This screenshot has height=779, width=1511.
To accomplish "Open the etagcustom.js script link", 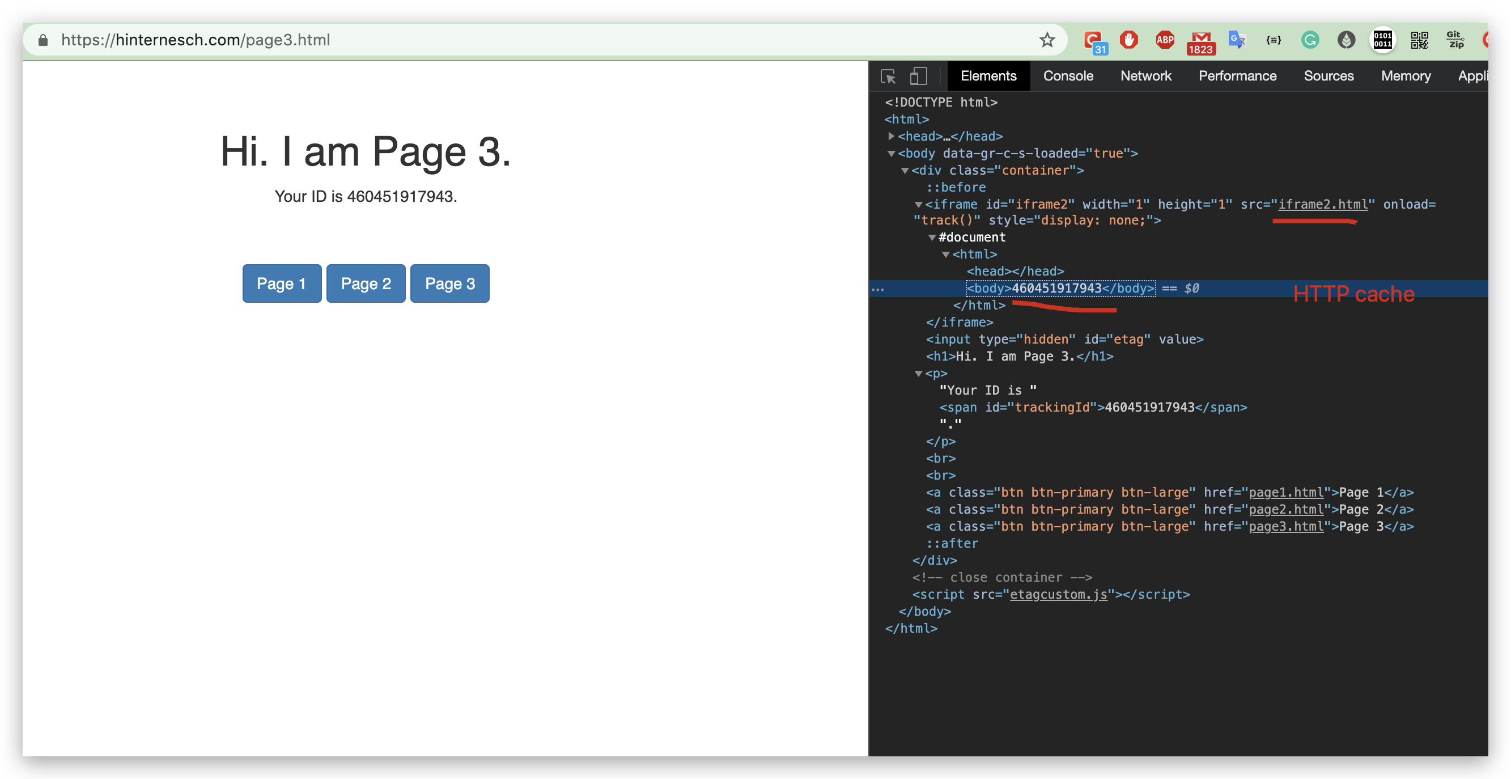I will tap(1058, 594).
